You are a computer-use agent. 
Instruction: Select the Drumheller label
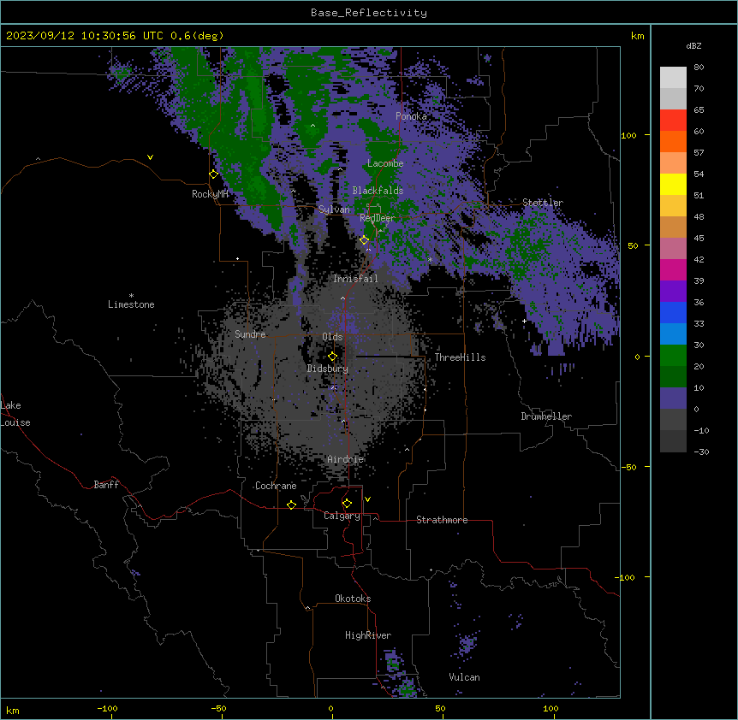546,416
